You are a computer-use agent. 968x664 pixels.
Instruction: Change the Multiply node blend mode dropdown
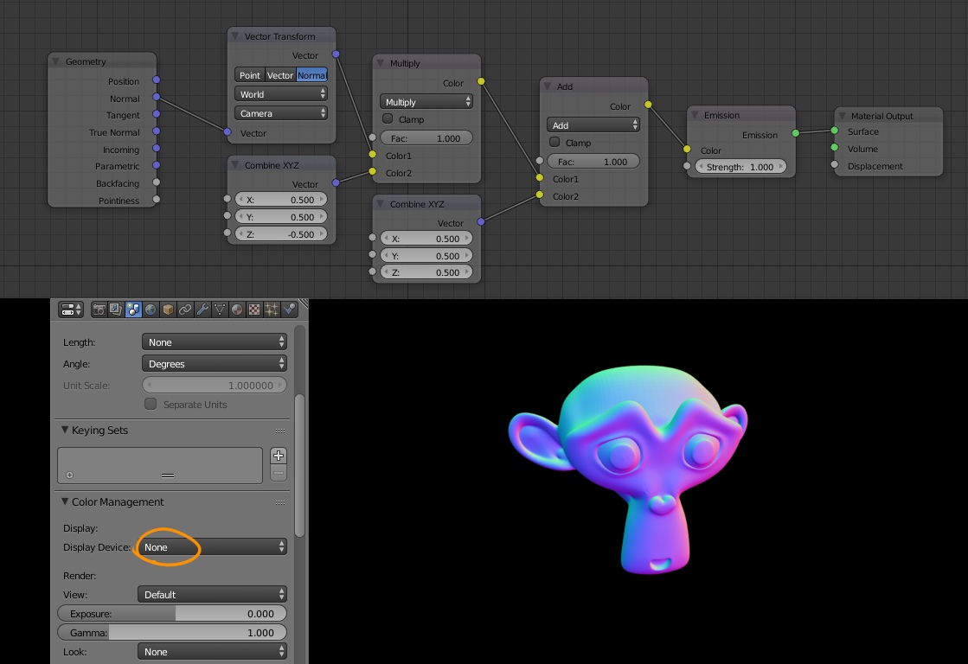pyautogui.click(x=426, y=100)
